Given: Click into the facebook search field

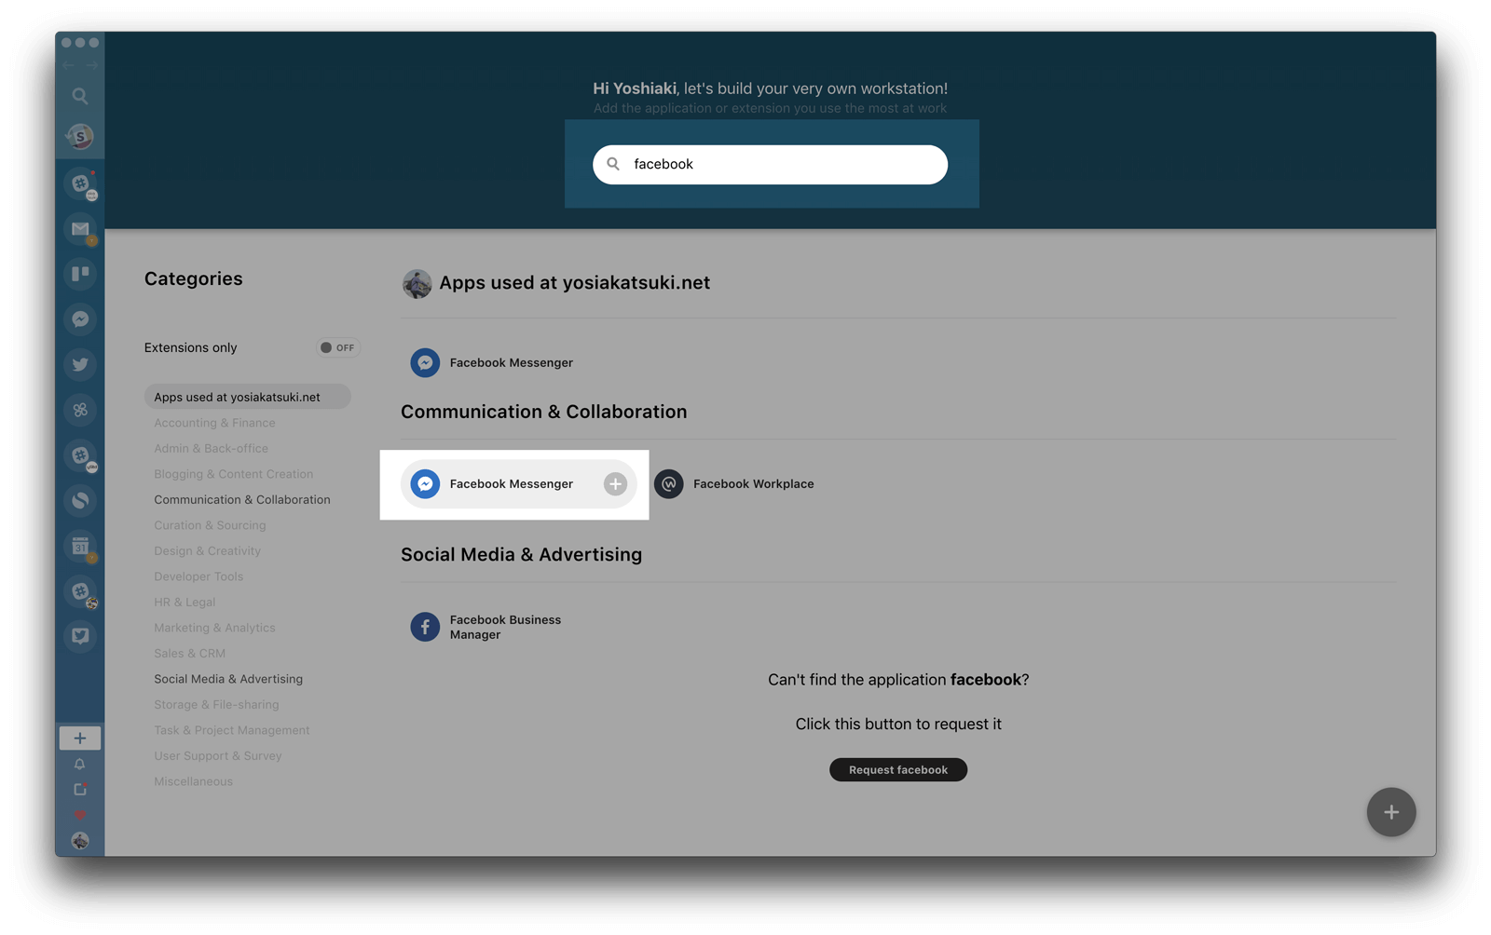Looking at the screenshot, I should pyautogui.click(x=770, y=164).
